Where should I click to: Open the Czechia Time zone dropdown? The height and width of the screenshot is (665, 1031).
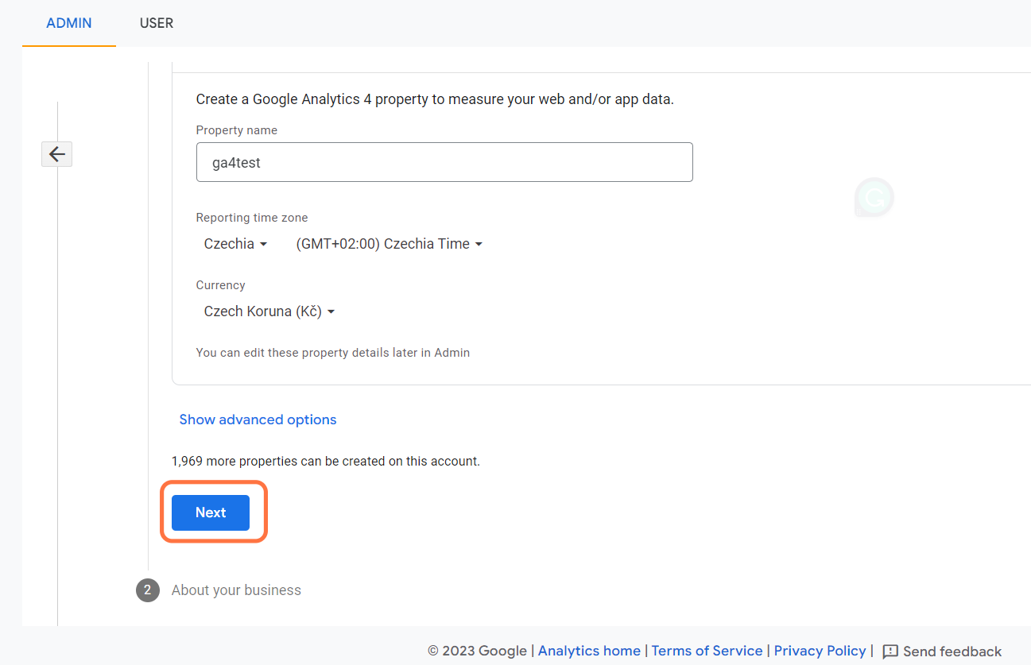point(390,244)
